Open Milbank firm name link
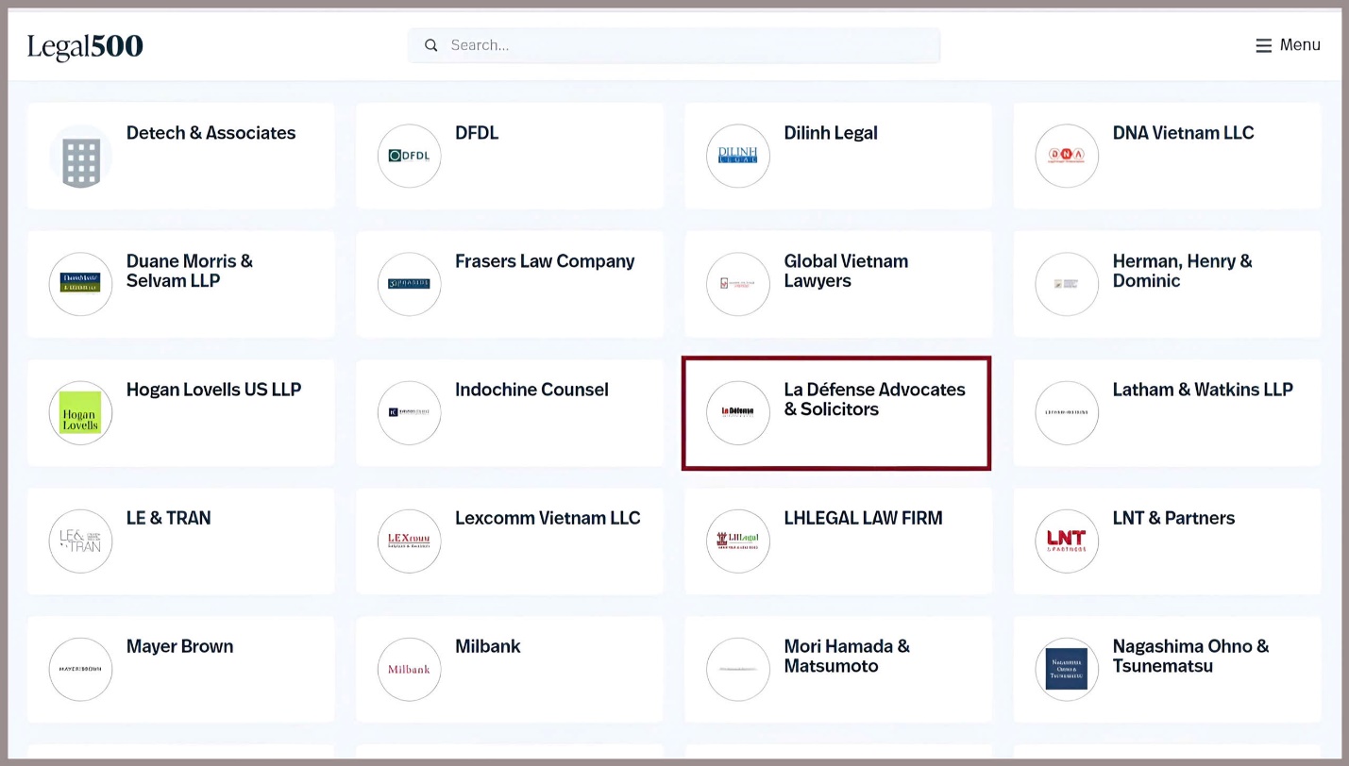 [488, 646]
